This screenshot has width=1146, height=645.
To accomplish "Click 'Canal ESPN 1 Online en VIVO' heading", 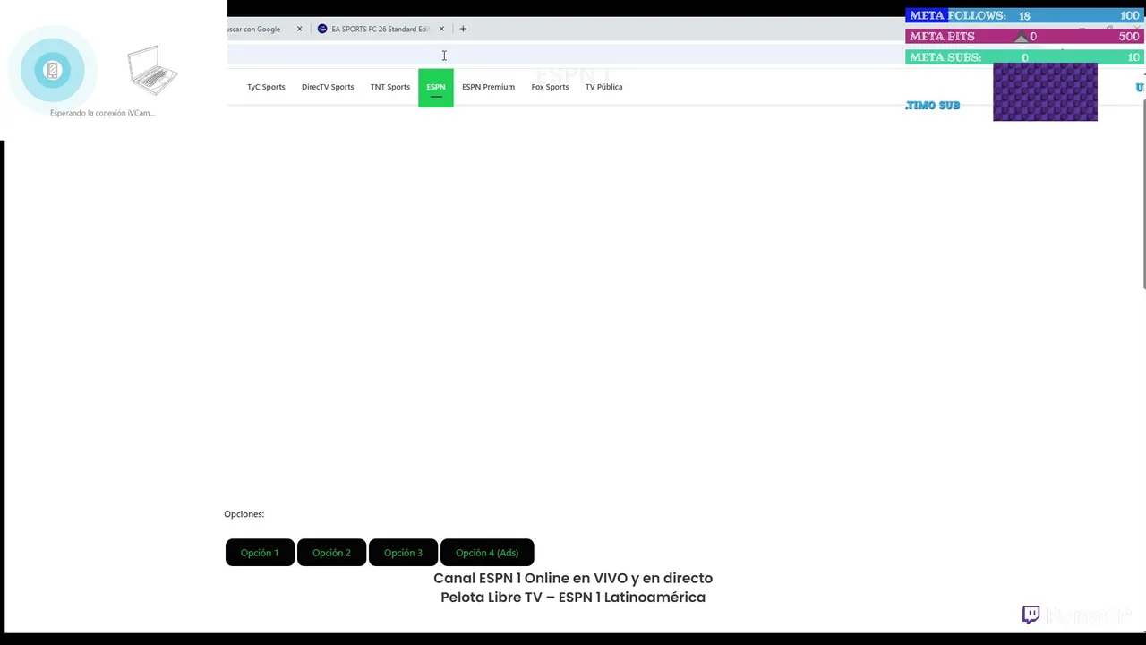I will pos(573,578).
